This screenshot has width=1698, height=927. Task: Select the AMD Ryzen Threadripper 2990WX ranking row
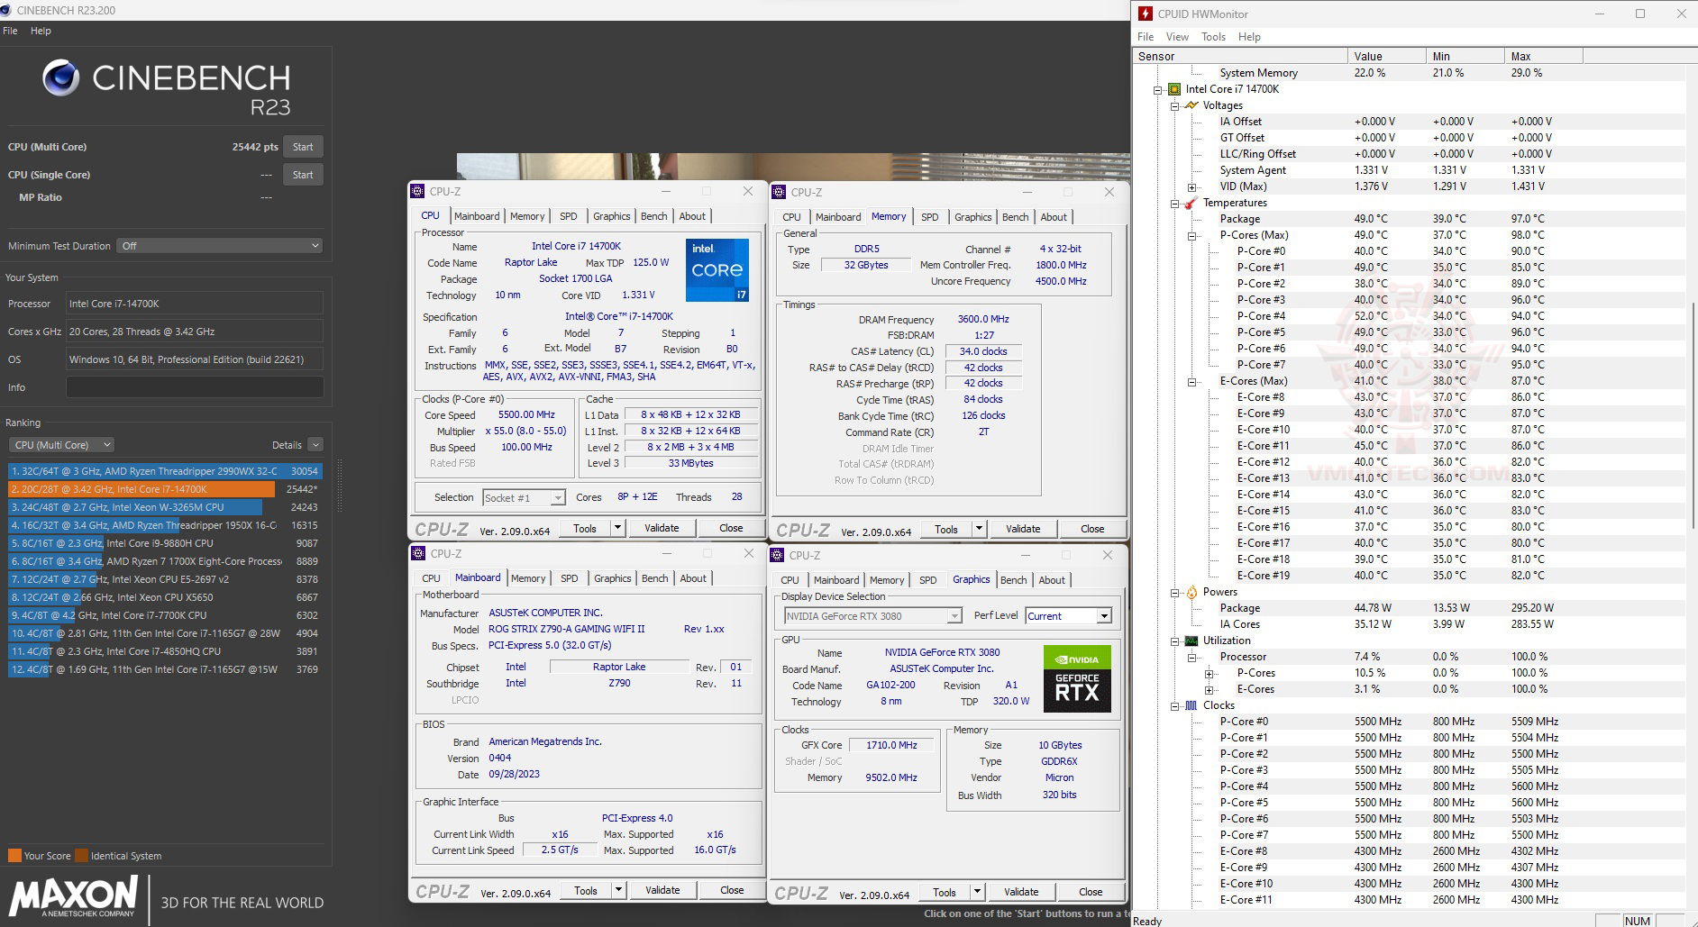164,471
